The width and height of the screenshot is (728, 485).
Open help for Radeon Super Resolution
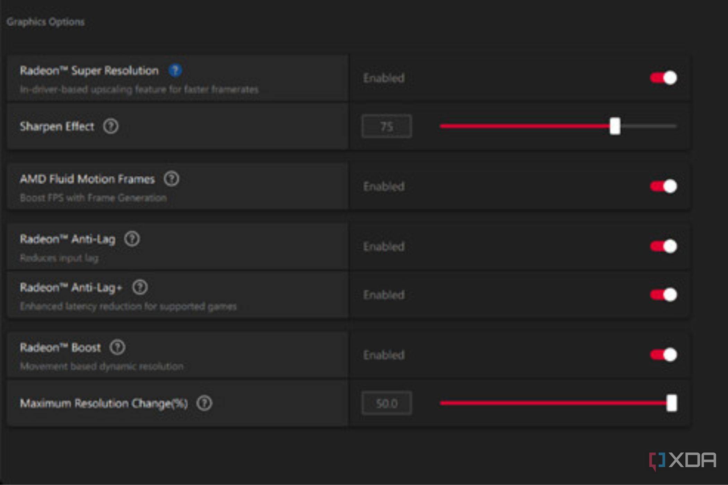pyautogui.click(x=175, y=70)
